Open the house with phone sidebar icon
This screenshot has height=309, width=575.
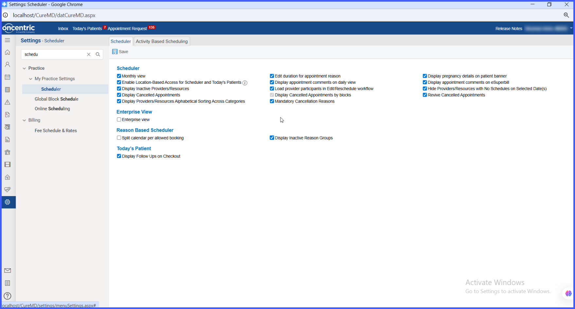pyautogui.click(x=8, y=177)
